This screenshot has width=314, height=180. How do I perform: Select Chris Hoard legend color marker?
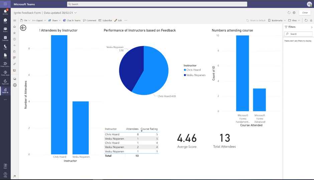click(x=185, y=70)
